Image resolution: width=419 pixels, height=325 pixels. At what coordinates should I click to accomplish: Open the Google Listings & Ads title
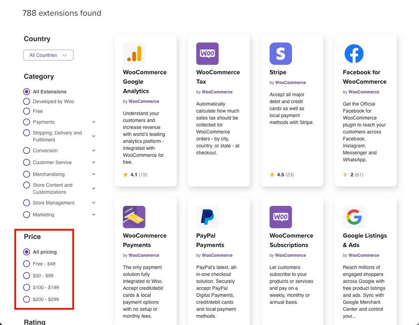coord(365,240)
